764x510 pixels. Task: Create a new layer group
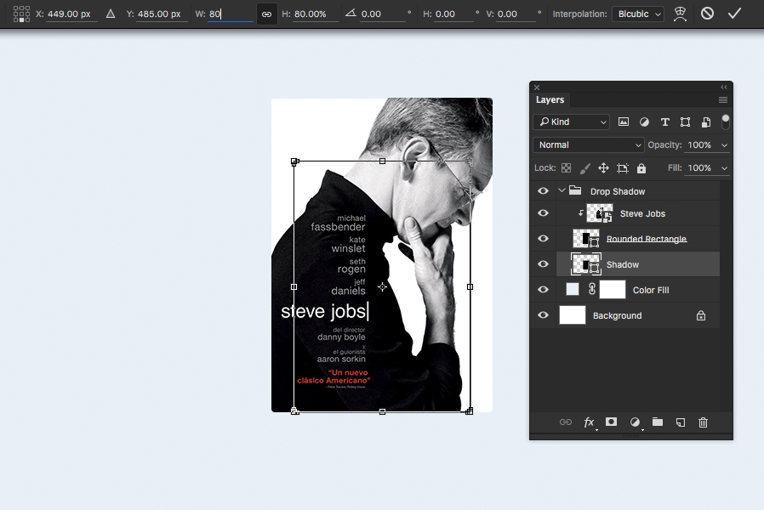click(x=657, y=422)
